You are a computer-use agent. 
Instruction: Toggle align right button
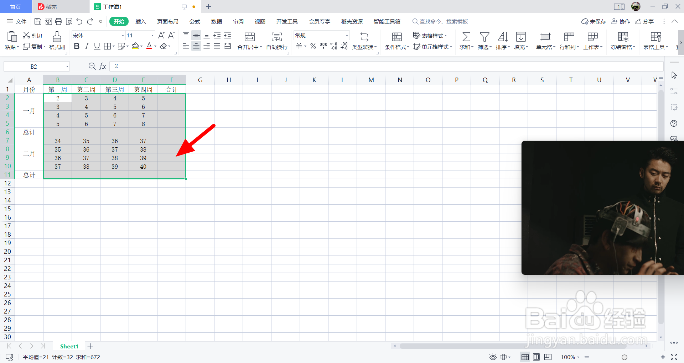tap(207, 46)
